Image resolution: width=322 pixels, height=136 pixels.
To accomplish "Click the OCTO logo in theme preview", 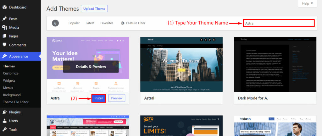I will pos(148,119).
